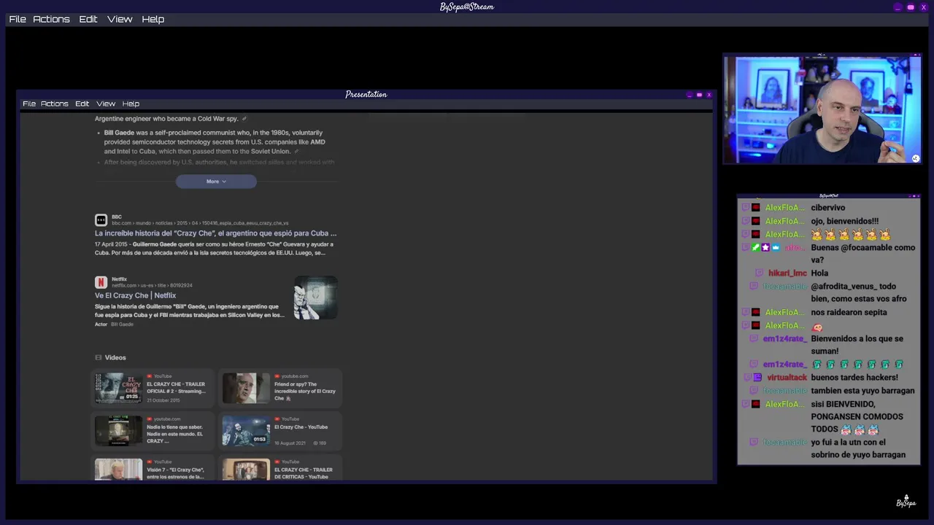The width and height of the screenshot is (934, 525).
Task: Open the "Visión 7" video thumbnail
Action: (118, 469)
